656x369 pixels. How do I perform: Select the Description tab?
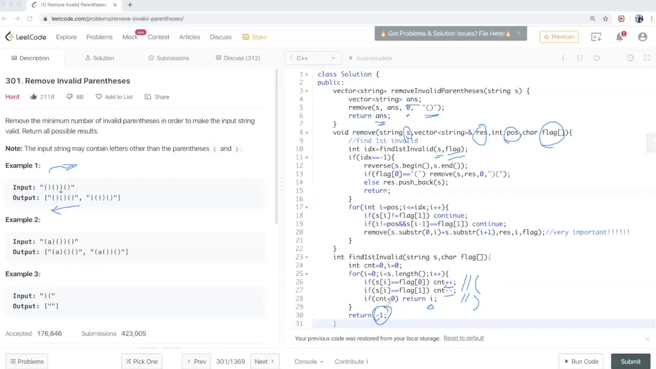click(30, 58)
